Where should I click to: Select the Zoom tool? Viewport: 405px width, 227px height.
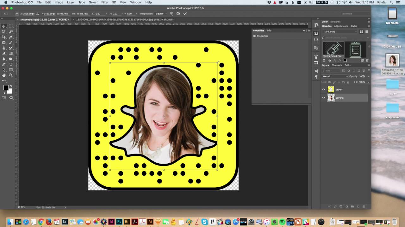11,75
